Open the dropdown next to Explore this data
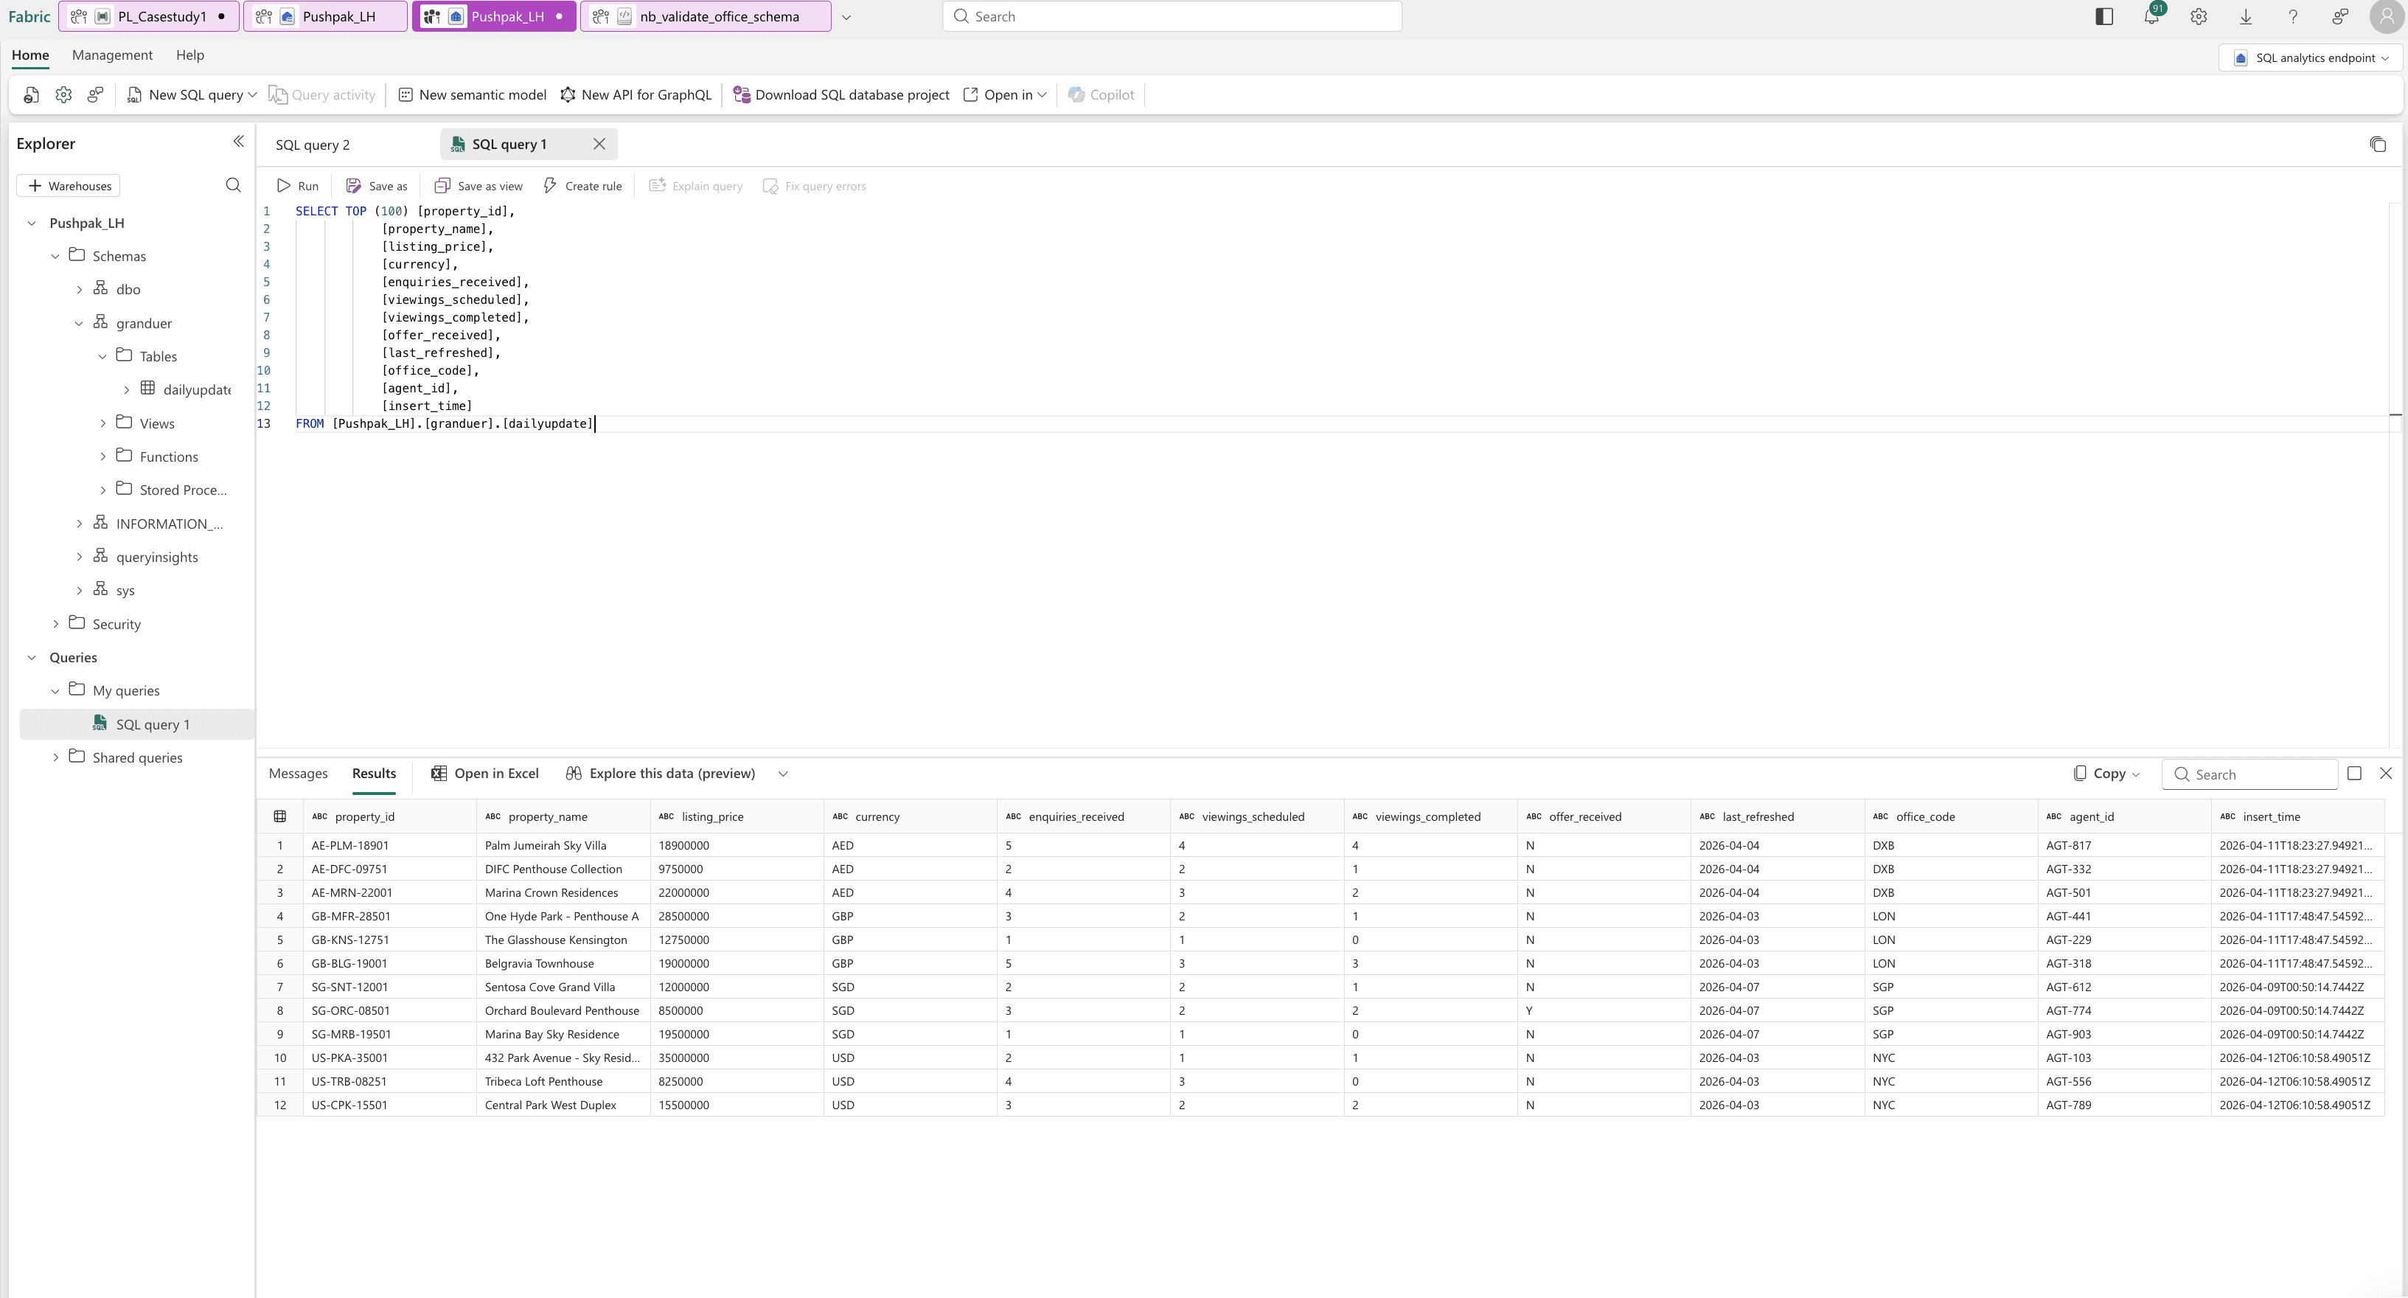Image resolution: width=2408 pixels, height=1298 pixels. (783, 774)
